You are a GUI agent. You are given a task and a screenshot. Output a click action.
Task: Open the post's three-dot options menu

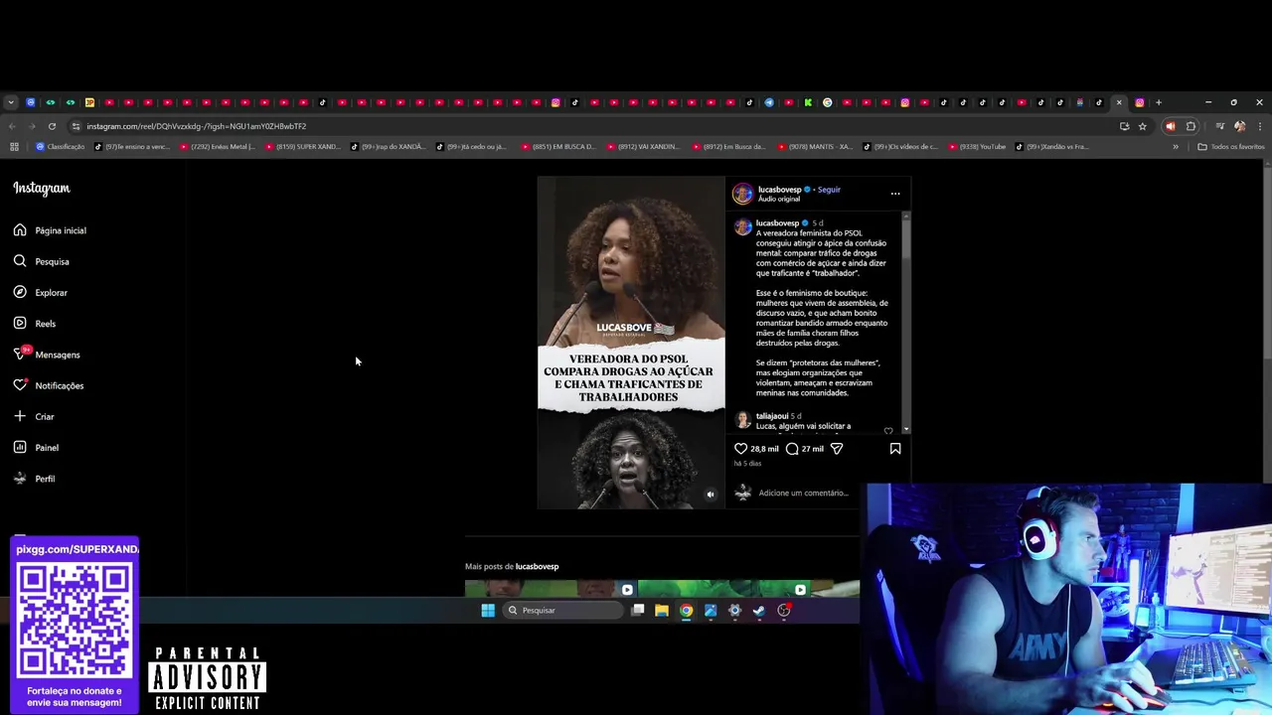[x=895, y=194]
